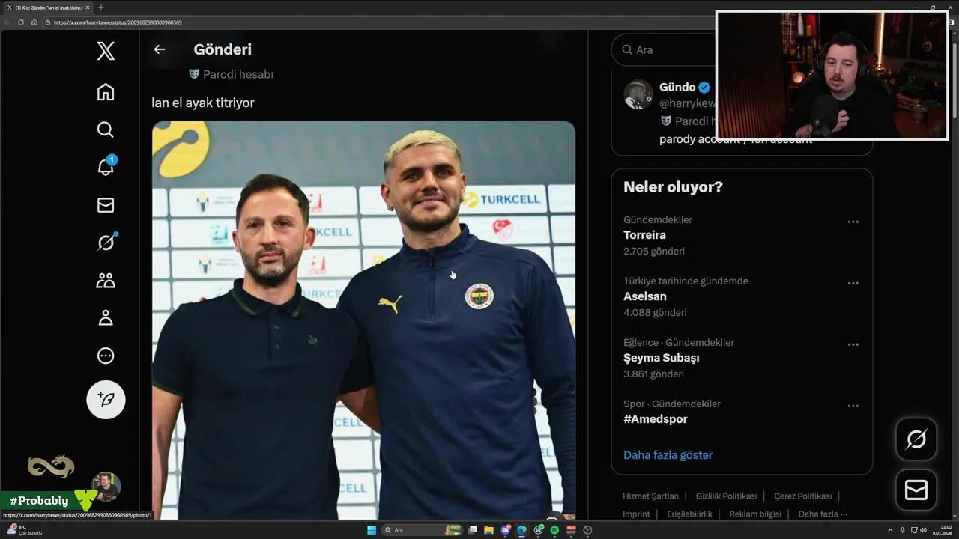959x539 pixels.
Task: Open Çerez Politikası footer link
Action: (x=802, y=496)
